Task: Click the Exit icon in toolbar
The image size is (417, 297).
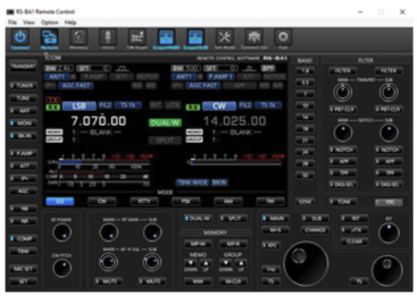Action: click(283, 38)
